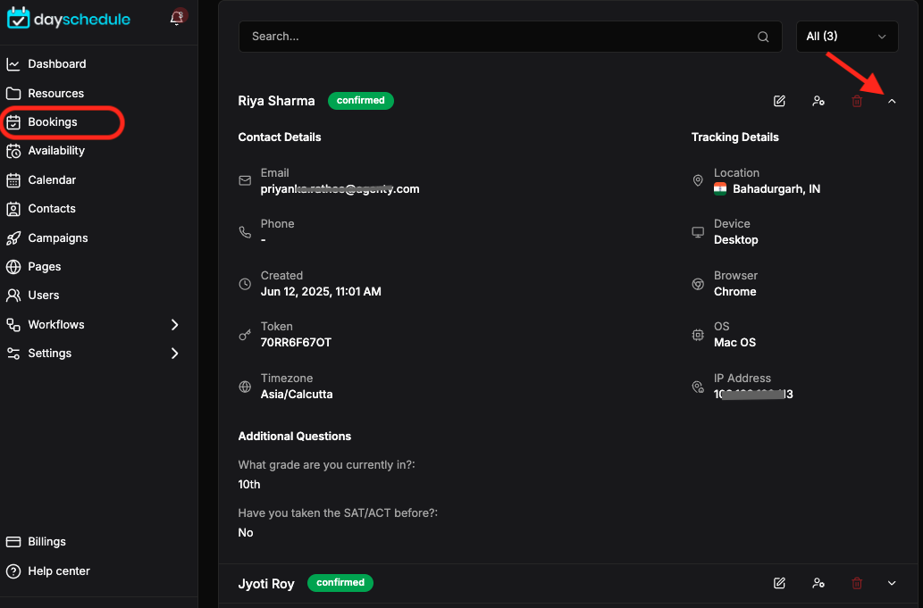923x608 pixels.
Task: Click the Asia/Calcutta timezone value
Action: [x=297, y=395]
